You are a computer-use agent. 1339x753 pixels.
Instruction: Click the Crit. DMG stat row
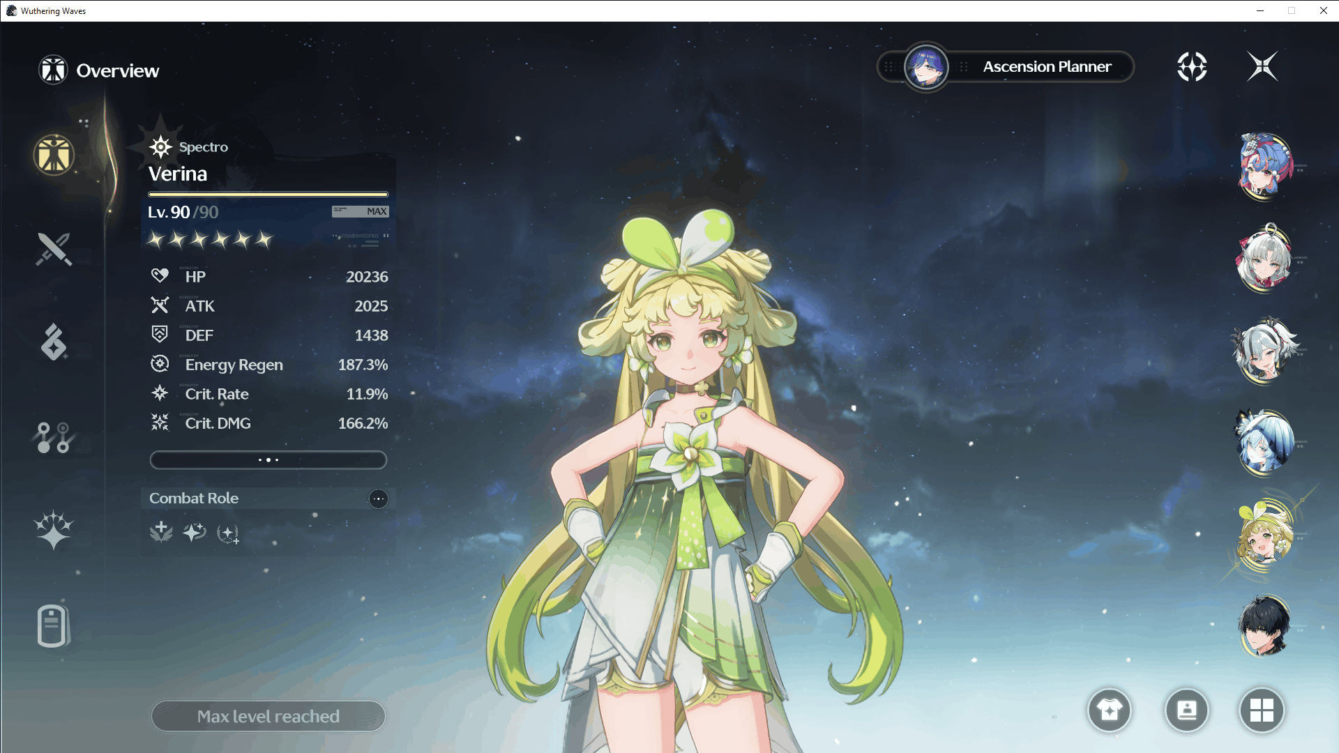point(268,423)
